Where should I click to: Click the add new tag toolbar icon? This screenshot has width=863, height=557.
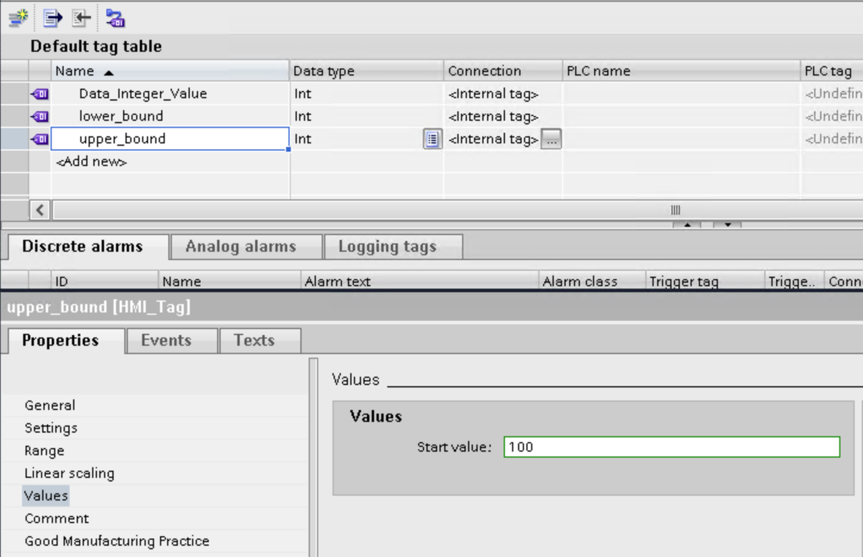18,18
